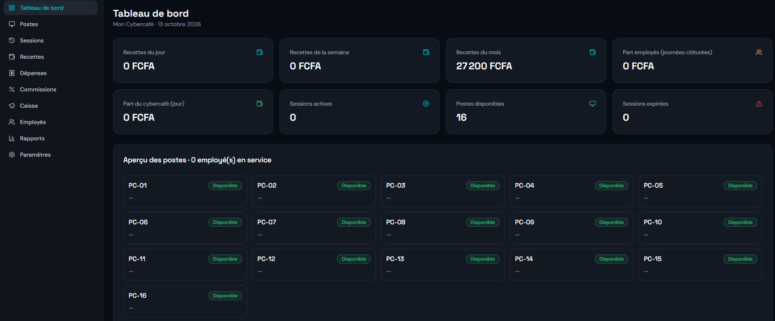Click the Disponible badge on PC-05

click(x=740, y=186)
